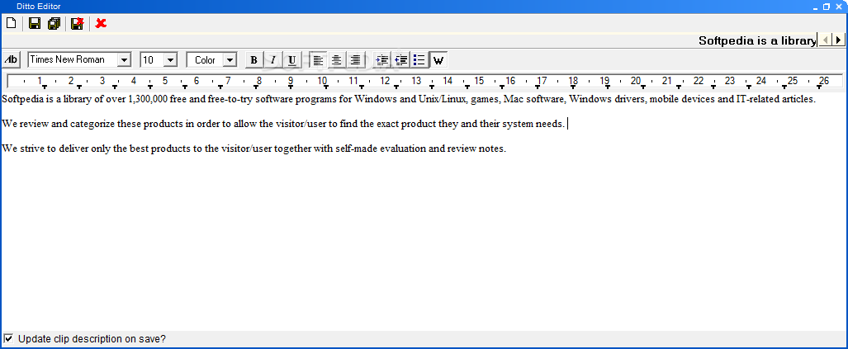Save all clips with the stacked disks icon

(54, 23)
